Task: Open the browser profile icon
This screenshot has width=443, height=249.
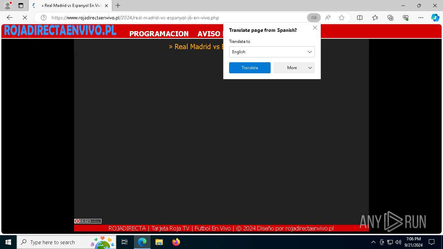Action: point(8,6)
